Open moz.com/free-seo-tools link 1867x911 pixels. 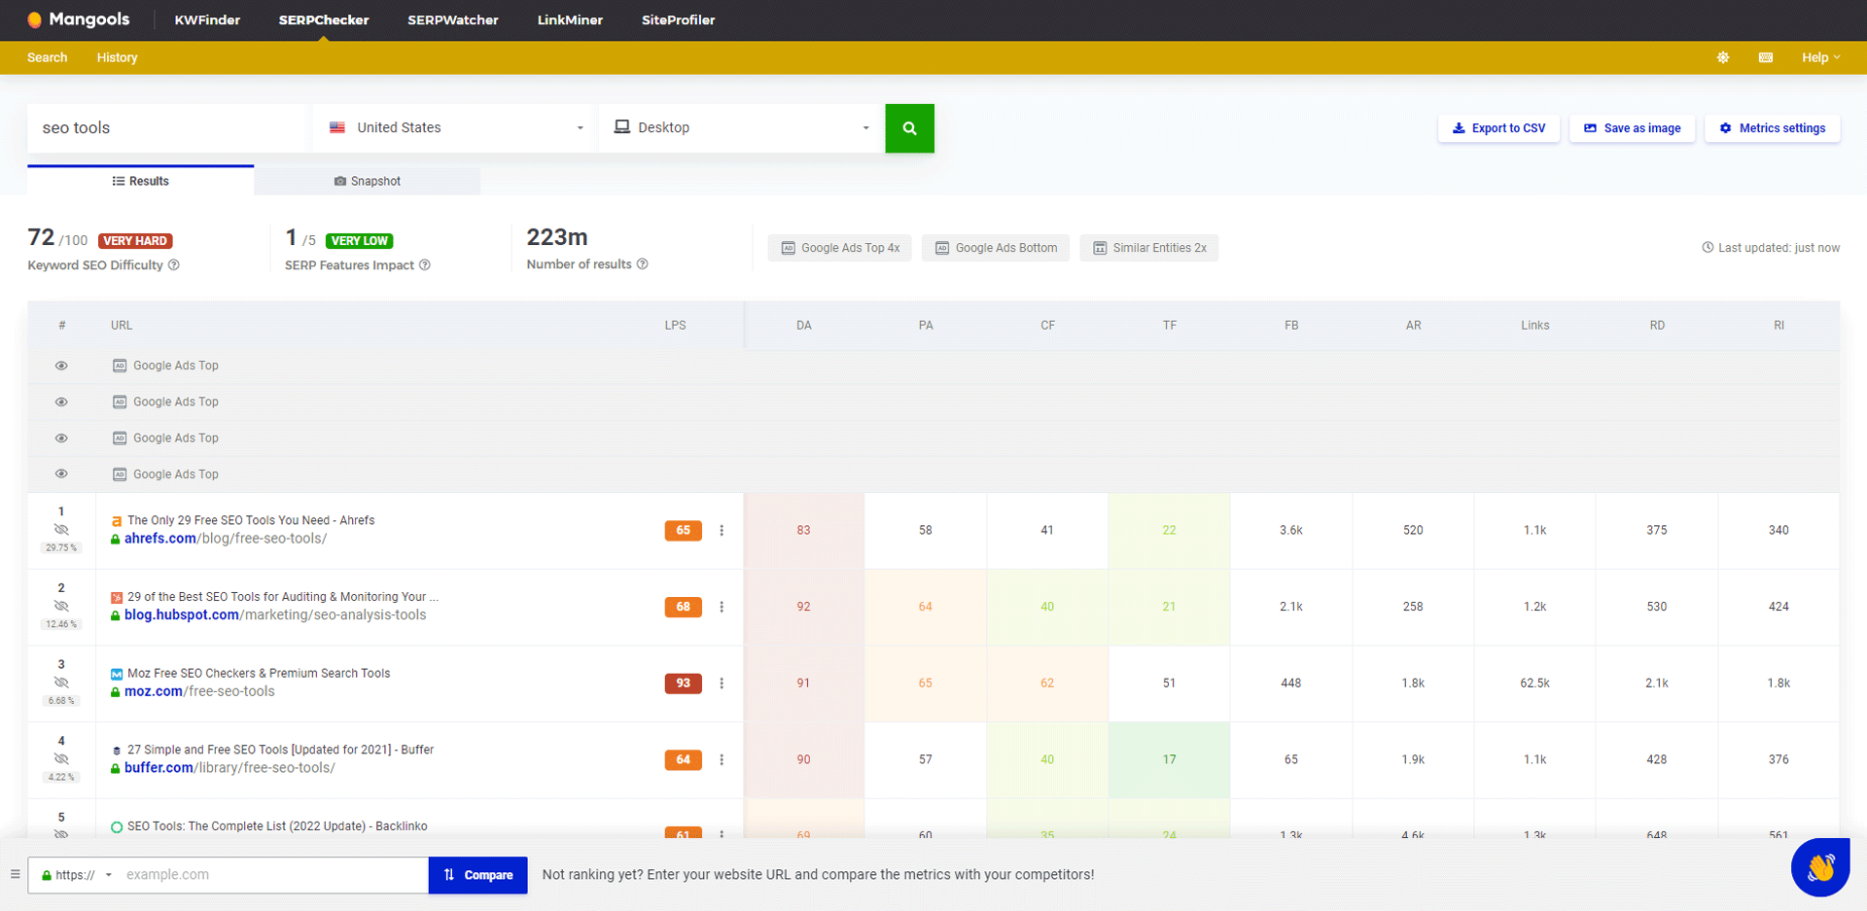(199, 691)
